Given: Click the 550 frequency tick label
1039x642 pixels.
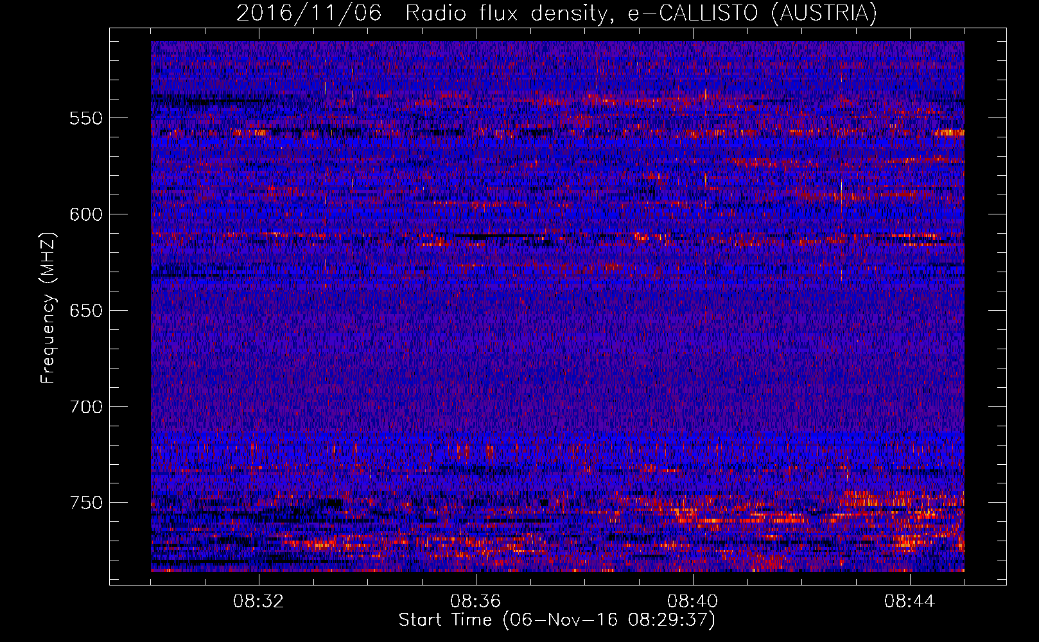Looking at the screenshot, I should pos(86,119).
